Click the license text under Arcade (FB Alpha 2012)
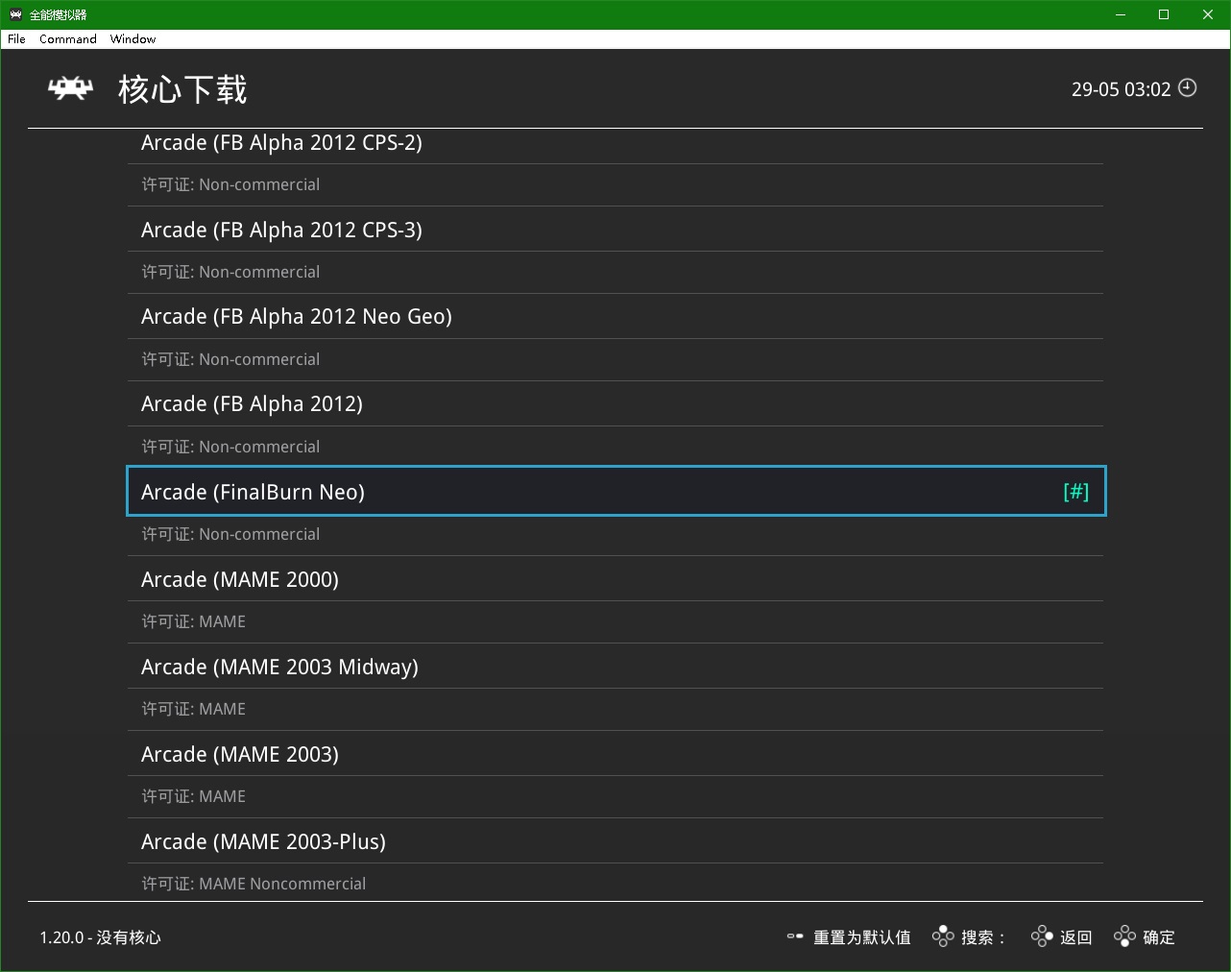Screen dimensions: 1231x972 [x=230, y=447]
